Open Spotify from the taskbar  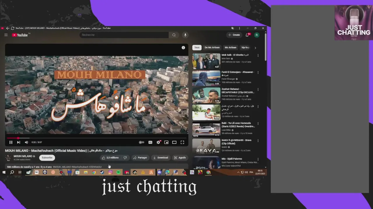pyautogui.click(x=118, y=172)
